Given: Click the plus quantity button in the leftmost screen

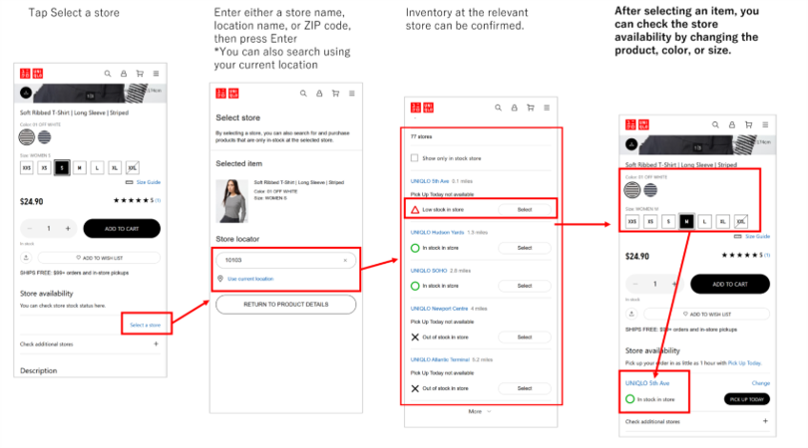Looking at the screenshot, I should [68, 228].
